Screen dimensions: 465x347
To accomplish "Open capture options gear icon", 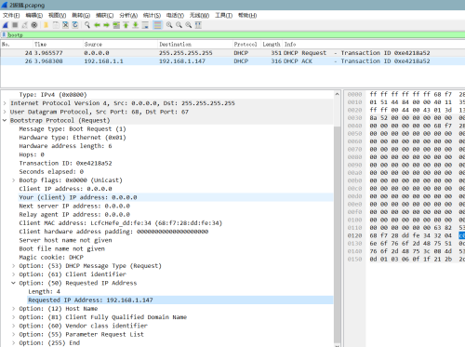I will [x=34, y=25].
